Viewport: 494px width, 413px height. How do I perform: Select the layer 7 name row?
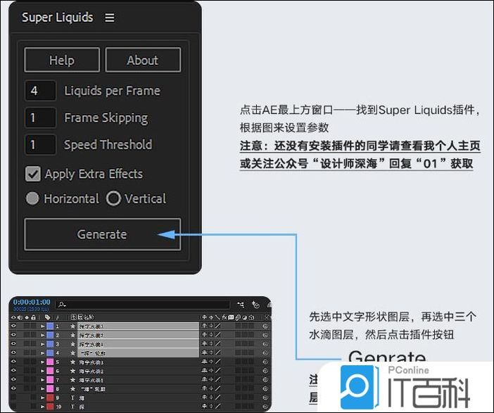pos(138,380)
